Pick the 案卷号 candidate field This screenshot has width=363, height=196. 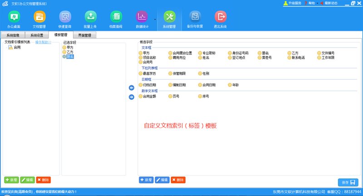(265, 58)
